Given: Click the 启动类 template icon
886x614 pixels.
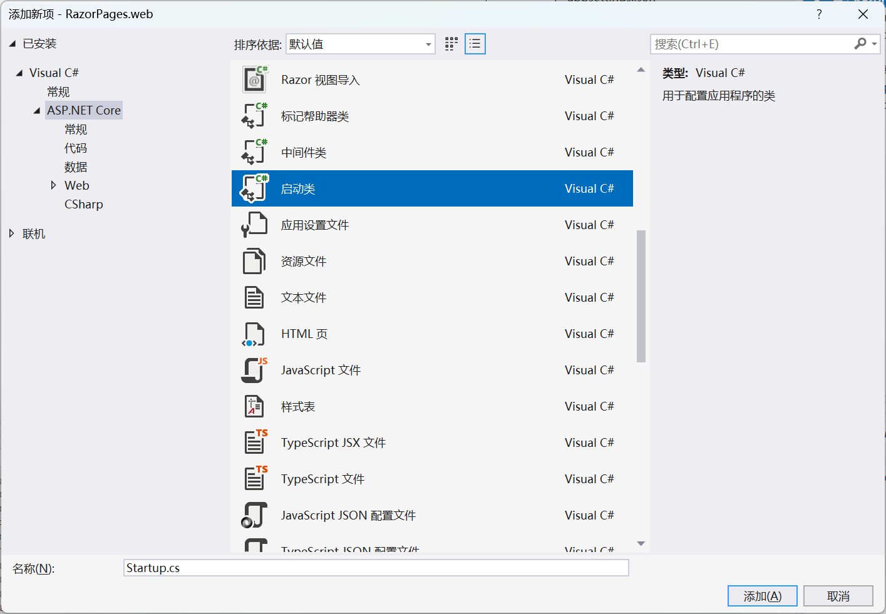Looking at the screenshot, I should (254, 188).
